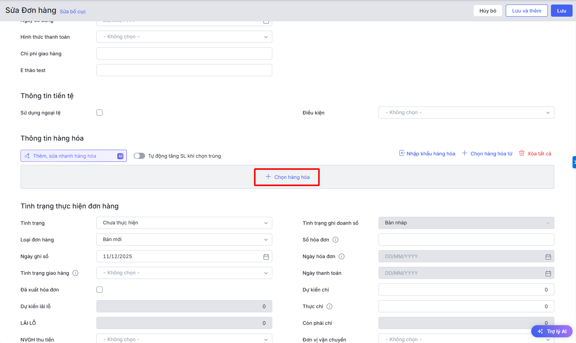576x343 pixels.
Task: Click info icon next to Số hóa đơn
Action: tap(335, 240)
